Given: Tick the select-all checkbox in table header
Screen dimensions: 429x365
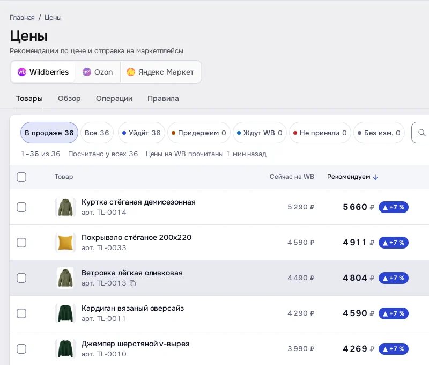Looking at the screenshot, I should [21, 177].
